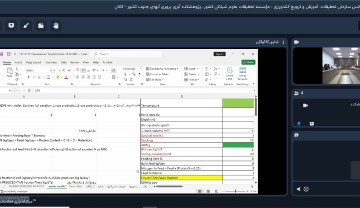Screen dimensions: 360x208
Task: Click the Decrease Font Size icon
Action: 69,70
